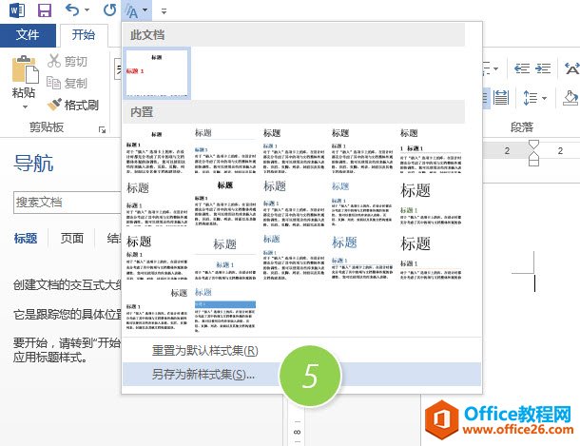Save the document with the floppy icon
580x446 pixels.
(x=45, y=10)
